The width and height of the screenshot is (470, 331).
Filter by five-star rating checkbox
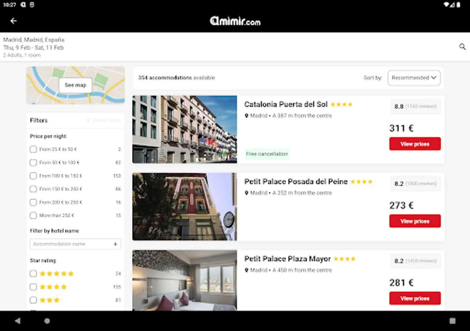[x=33, y=274]
